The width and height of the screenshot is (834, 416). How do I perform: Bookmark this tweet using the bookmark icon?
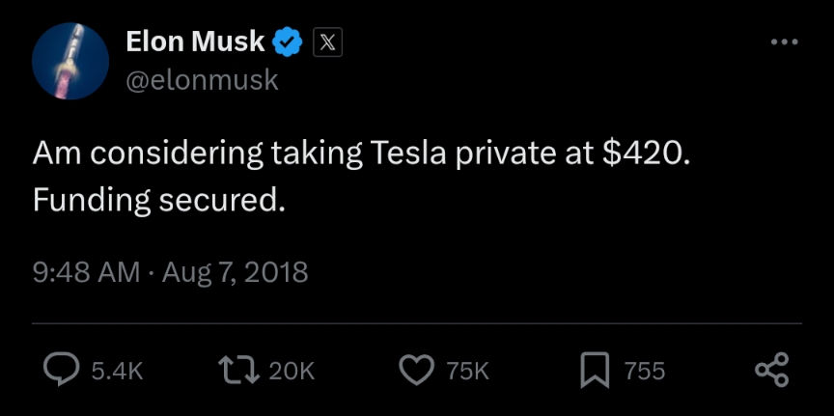click(x=596, y=371)
